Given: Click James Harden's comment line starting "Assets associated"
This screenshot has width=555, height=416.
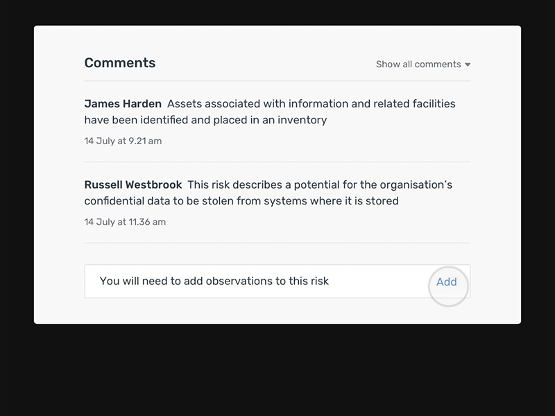Looking at the screenshot, I should coord(311,104).
